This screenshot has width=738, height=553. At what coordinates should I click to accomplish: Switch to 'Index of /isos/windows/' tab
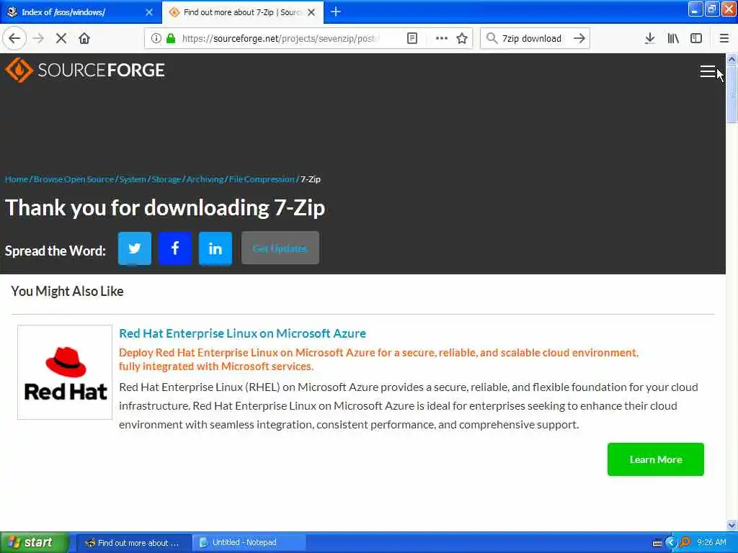coord(81,12)
